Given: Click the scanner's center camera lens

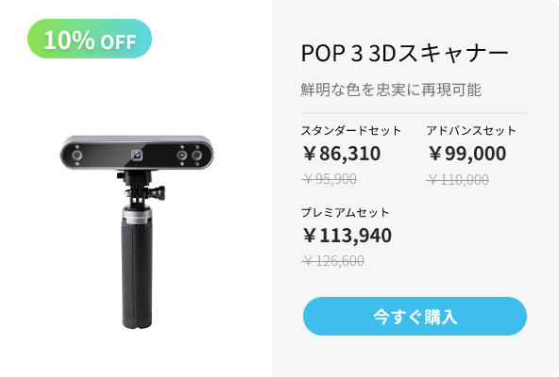Looking at the screenshot, I should (x=137, y=155).
